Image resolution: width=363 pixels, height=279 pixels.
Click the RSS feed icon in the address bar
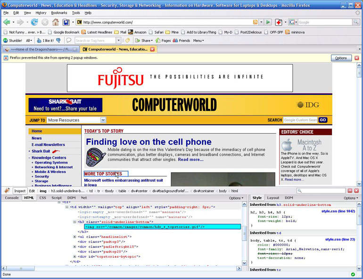click(255, 22)
